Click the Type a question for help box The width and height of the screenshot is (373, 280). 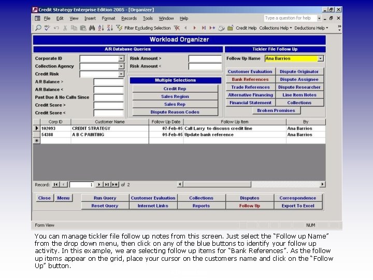point(290,18)
